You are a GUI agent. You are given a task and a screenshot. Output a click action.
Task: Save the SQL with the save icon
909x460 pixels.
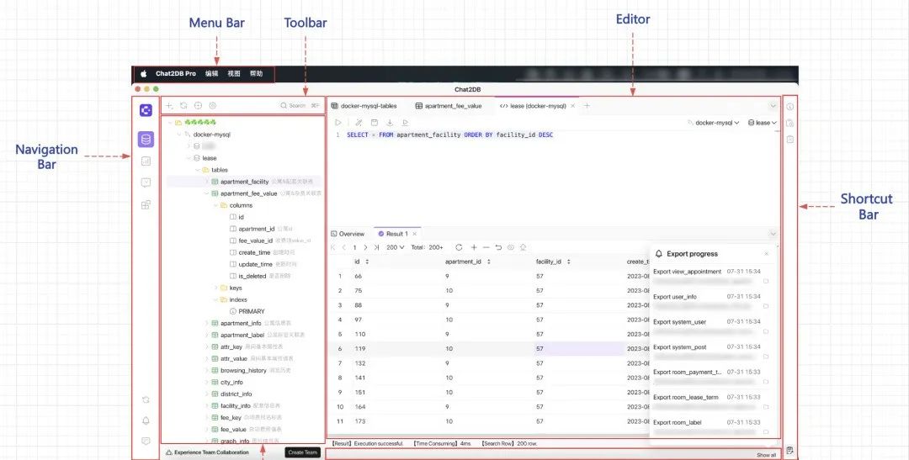375,123
